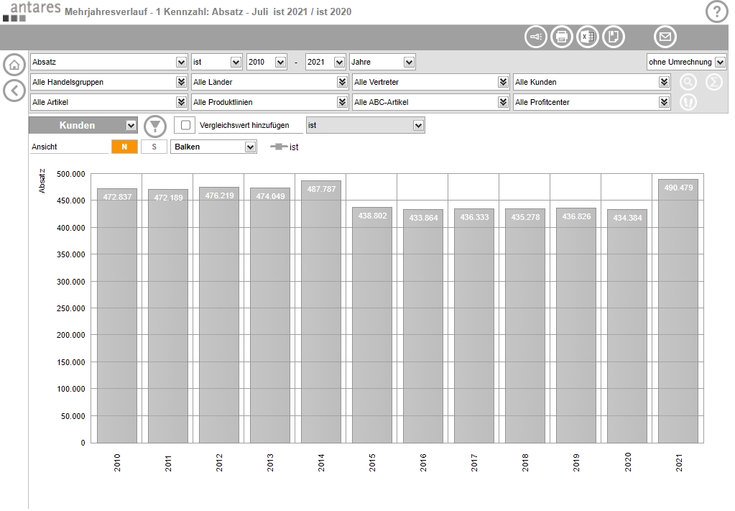This screenshot has height=511, width=735.
Task: Open help with the question mark icon
Action: click(716, 11)
